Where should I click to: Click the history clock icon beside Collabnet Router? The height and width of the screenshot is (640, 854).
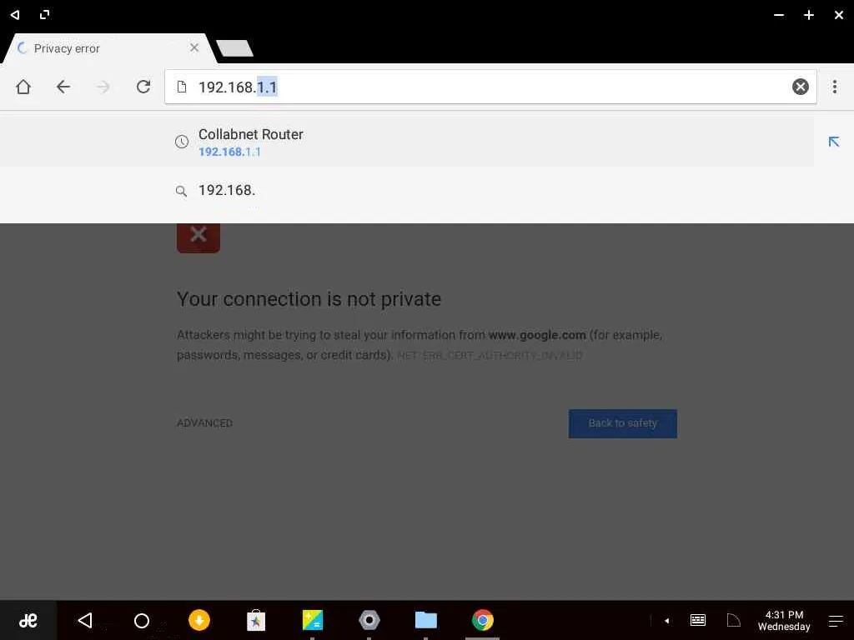[181, 142]
